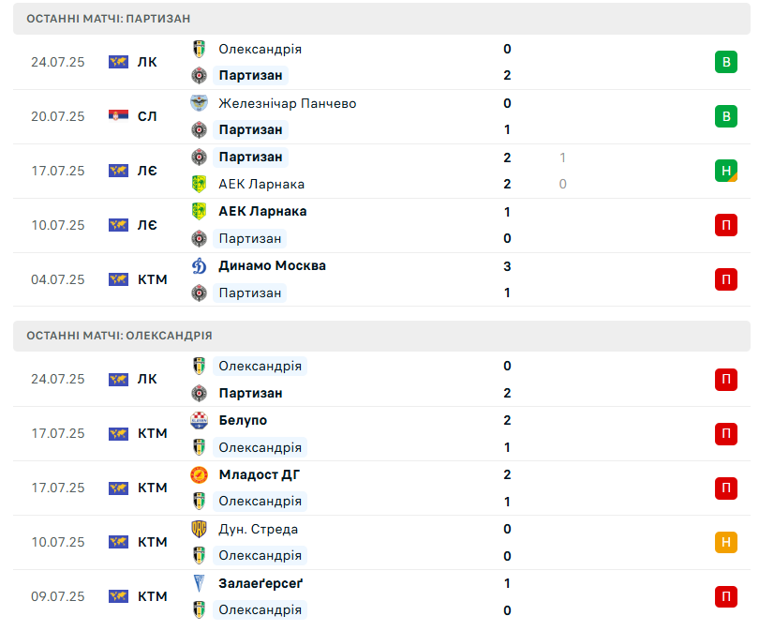
Task: Click the world flag icon beside 04.07.25 КТМ
Action: (118, 279)
